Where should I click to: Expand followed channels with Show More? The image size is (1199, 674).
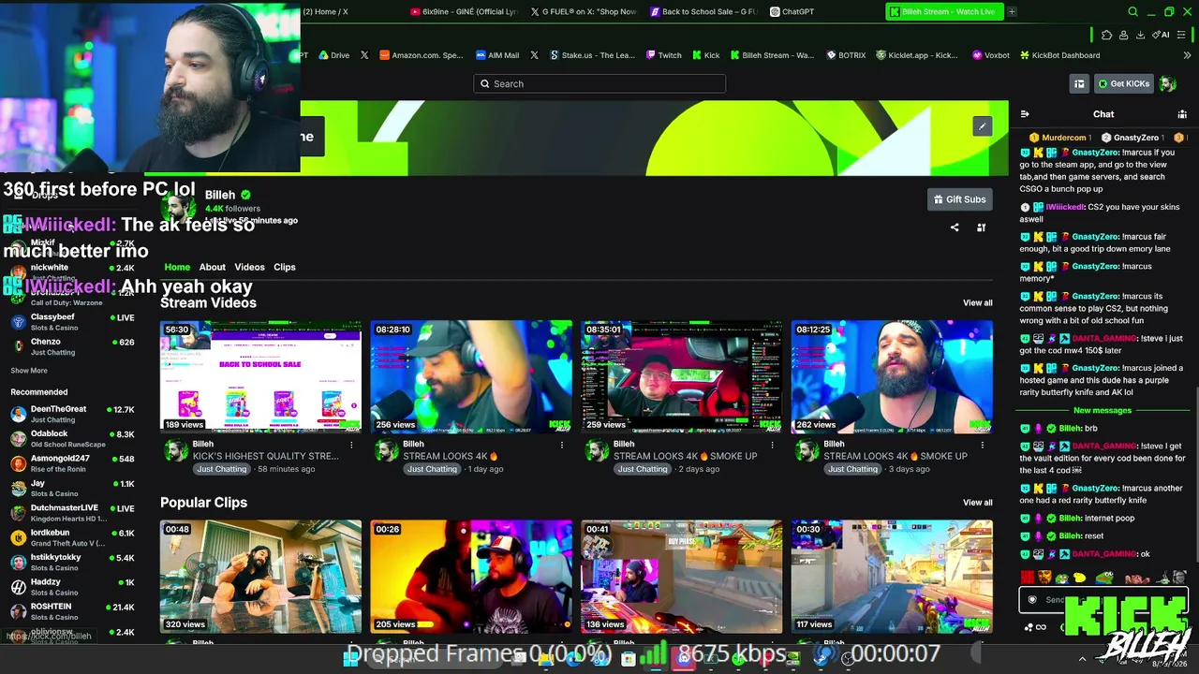pyautogui.click(x=29, y=371)
